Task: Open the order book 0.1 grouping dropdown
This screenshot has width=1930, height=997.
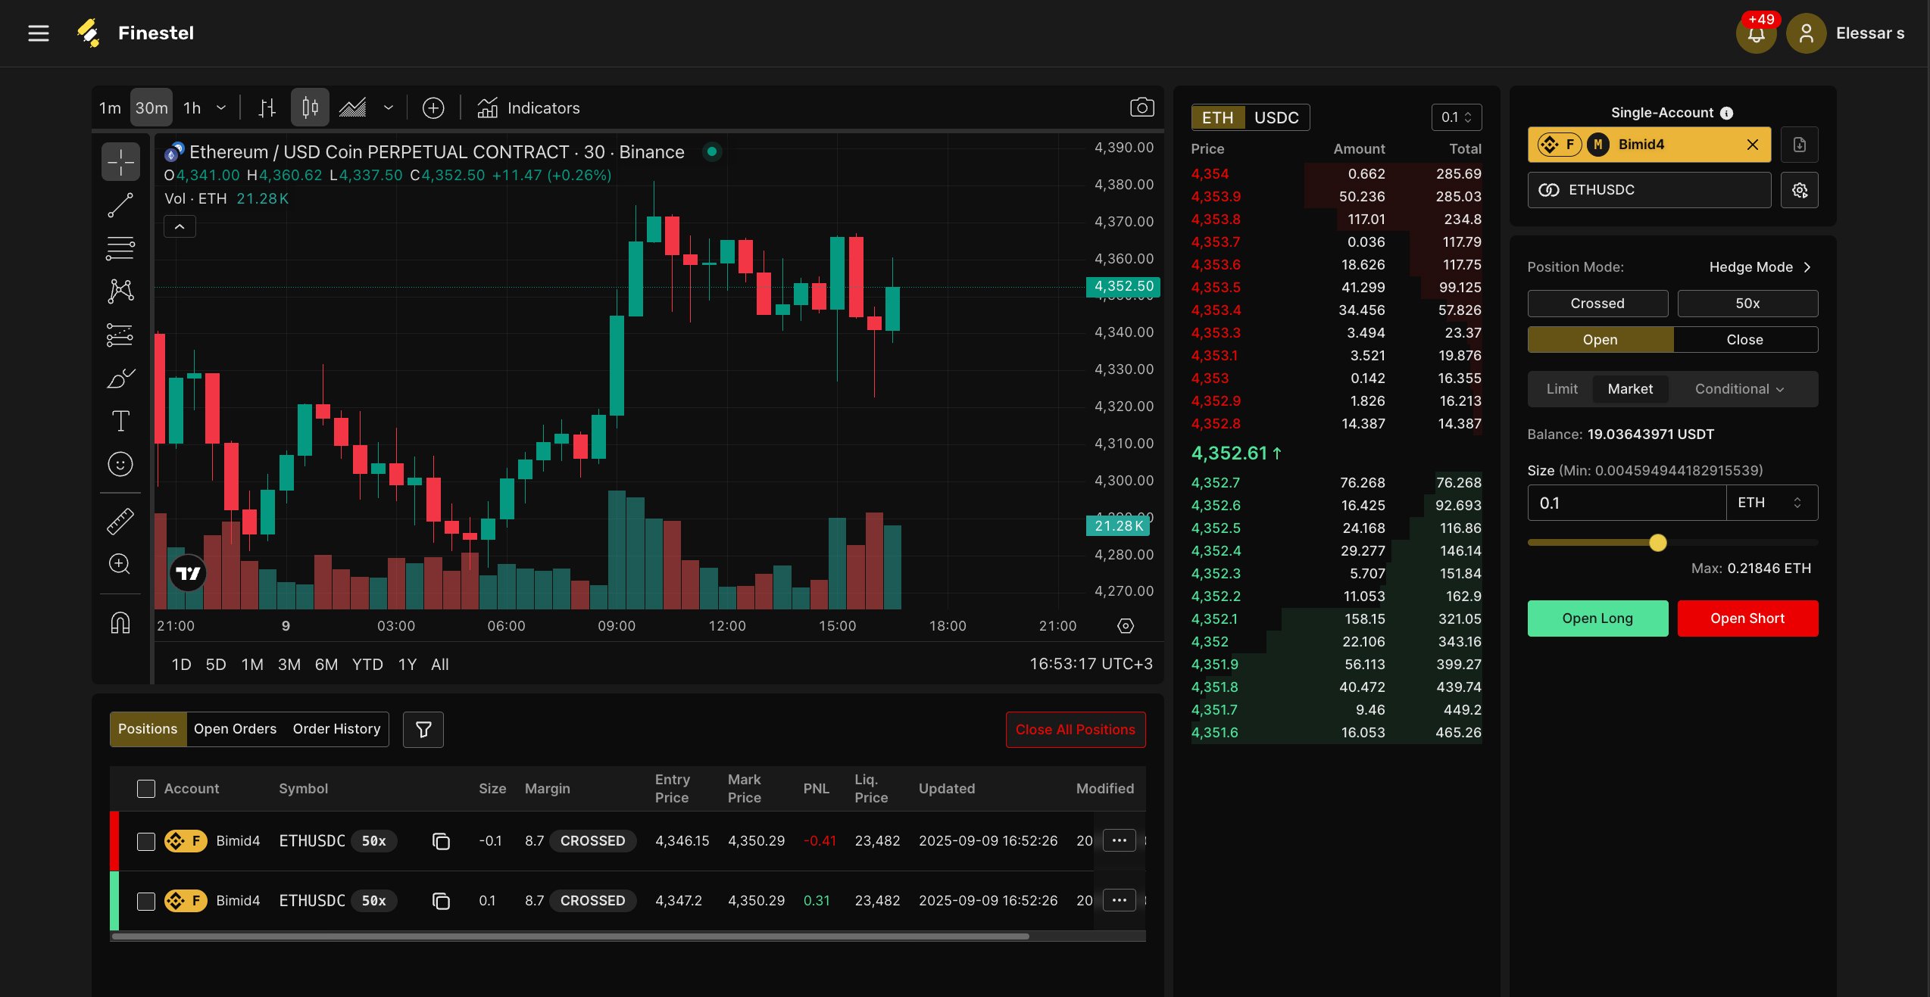Action: pos(1456,117)
